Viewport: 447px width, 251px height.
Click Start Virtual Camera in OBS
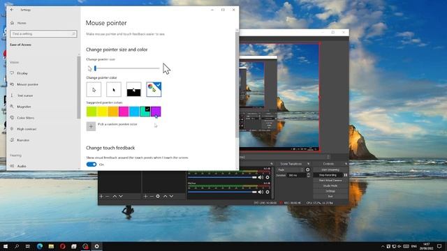(x=330, y=181)
